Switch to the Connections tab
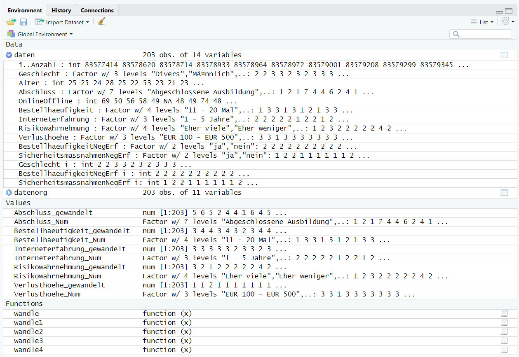The height and width of the screenshot is (357, 519). [x=97, y=10]
